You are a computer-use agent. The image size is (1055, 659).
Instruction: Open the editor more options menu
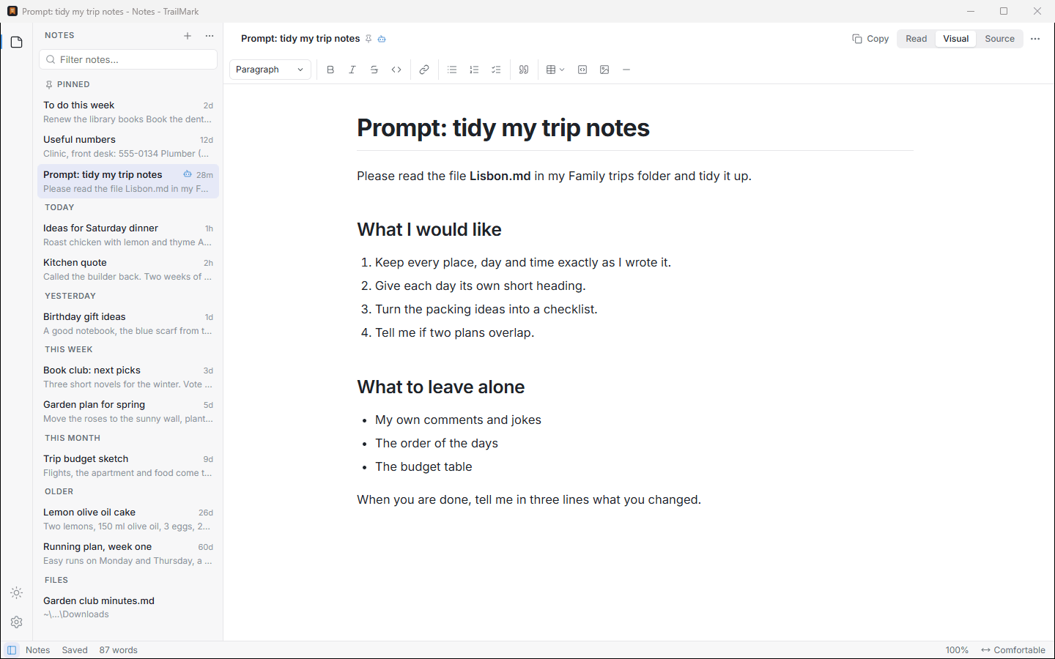click(1035, 39)
